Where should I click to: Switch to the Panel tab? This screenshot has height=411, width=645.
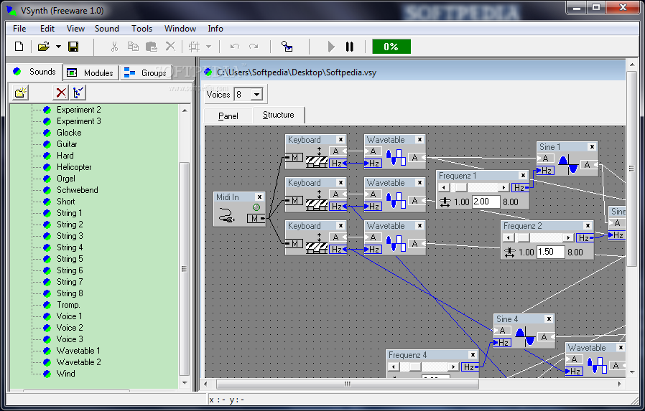click(228, 116)
